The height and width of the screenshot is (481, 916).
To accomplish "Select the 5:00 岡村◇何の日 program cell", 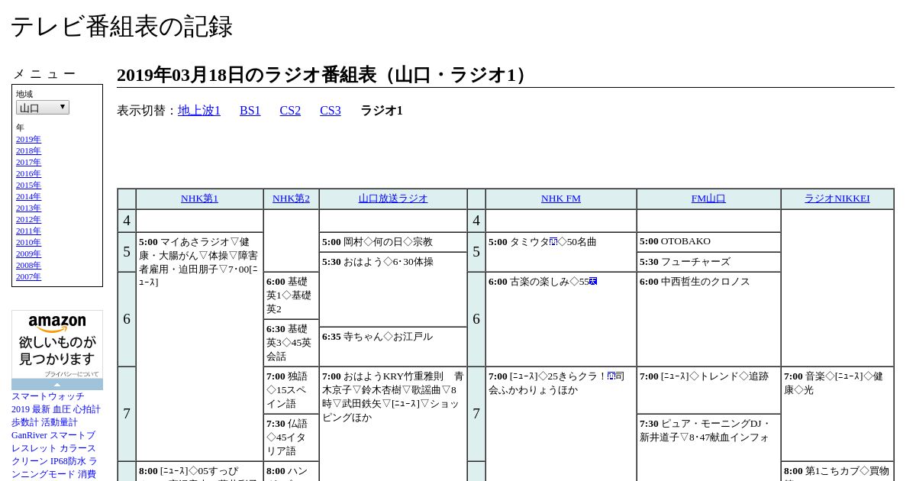I will pos(393,242).
